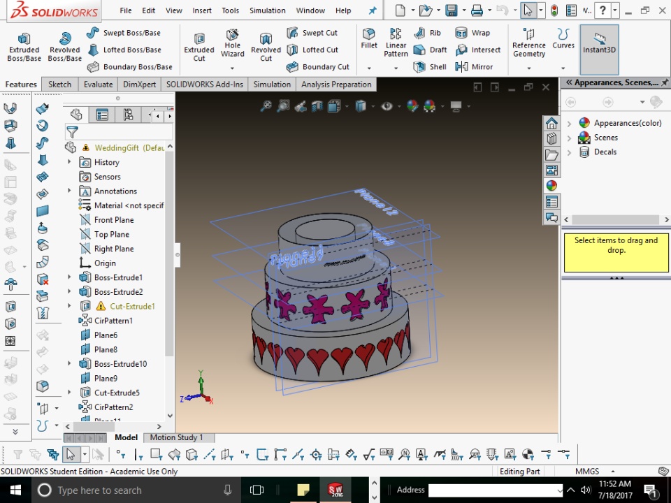Open the Simulation menu
The height and width of the screenshot is (503, 671).
268,10
